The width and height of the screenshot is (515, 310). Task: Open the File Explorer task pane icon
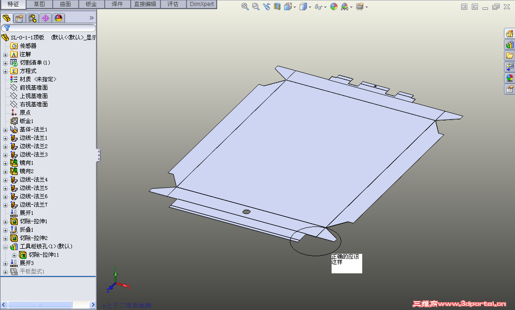tap(509, 56)
